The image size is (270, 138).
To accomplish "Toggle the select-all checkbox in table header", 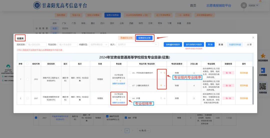I will (27, 64).
